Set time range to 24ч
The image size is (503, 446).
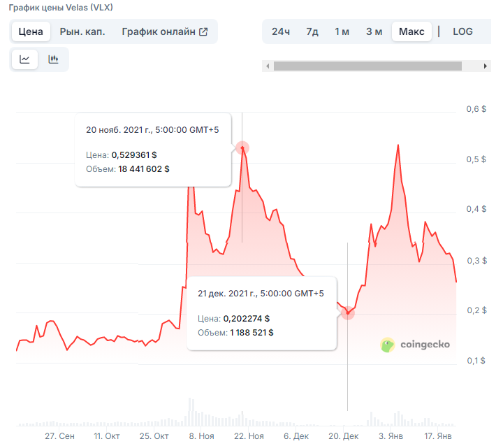tap(281, 31)
